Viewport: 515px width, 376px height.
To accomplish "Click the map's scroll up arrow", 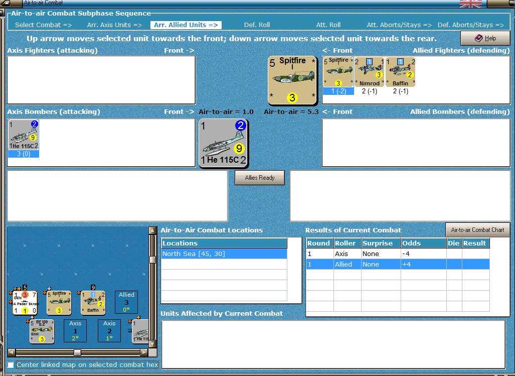I will [152, 230].
